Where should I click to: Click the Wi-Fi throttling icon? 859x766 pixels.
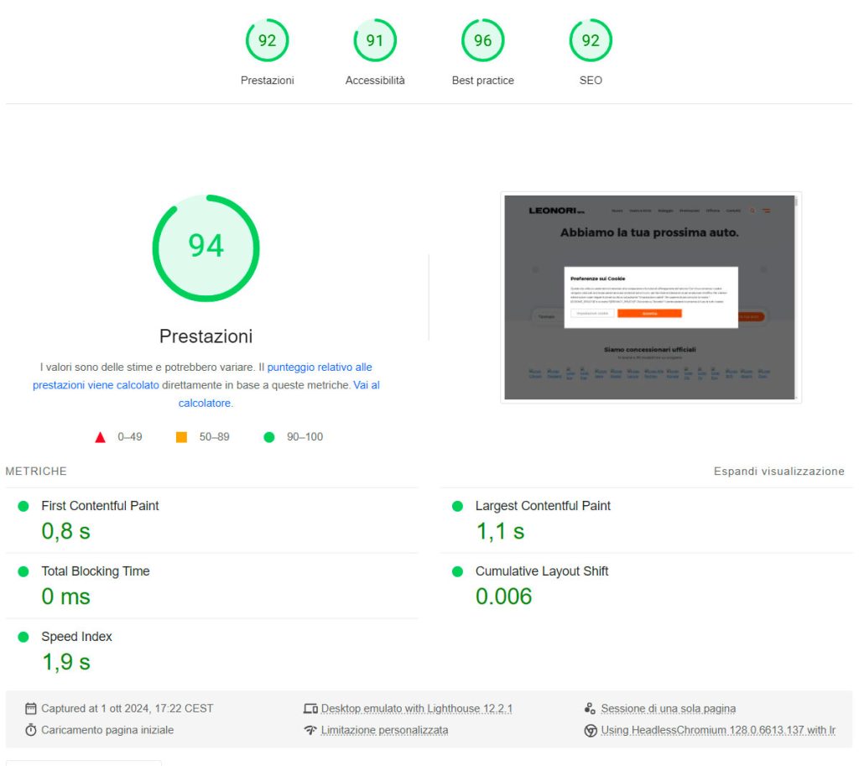310,731
